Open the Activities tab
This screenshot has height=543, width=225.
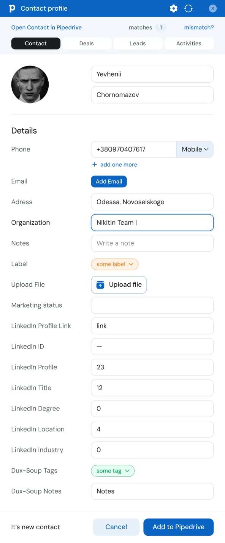(189, 43)
